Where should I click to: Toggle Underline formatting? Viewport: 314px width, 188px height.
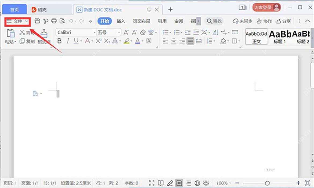pyautogui.click(x=76, y=41)
